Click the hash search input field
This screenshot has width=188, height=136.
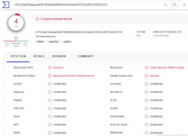pos(88,5)
